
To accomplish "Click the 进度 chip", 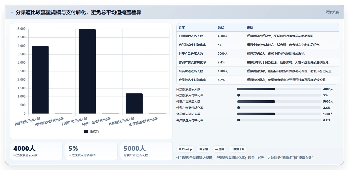I will coord(219,149).
